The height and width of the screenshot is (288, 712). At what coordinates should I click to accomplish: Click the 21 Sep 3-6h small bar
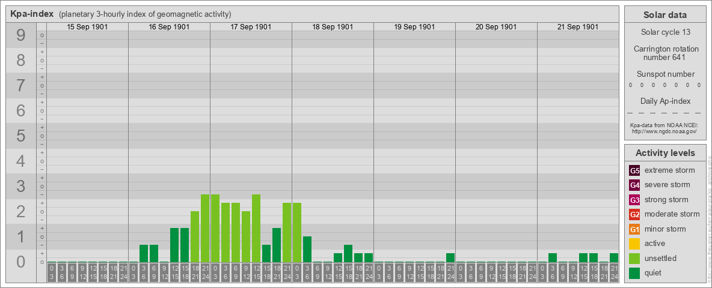[552, 257]
